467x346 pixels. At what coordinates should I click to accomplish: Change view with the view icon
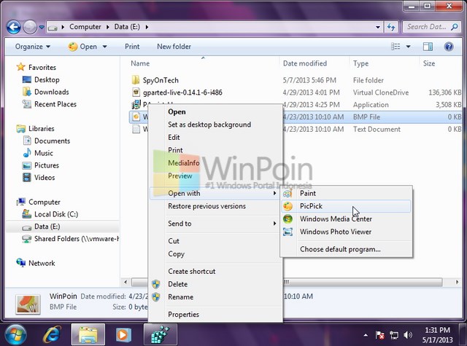coord(395,47)
